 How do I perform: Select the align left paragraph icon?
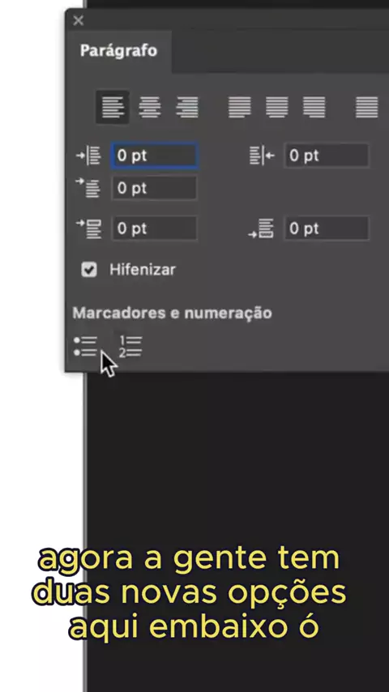coord(113,107)
